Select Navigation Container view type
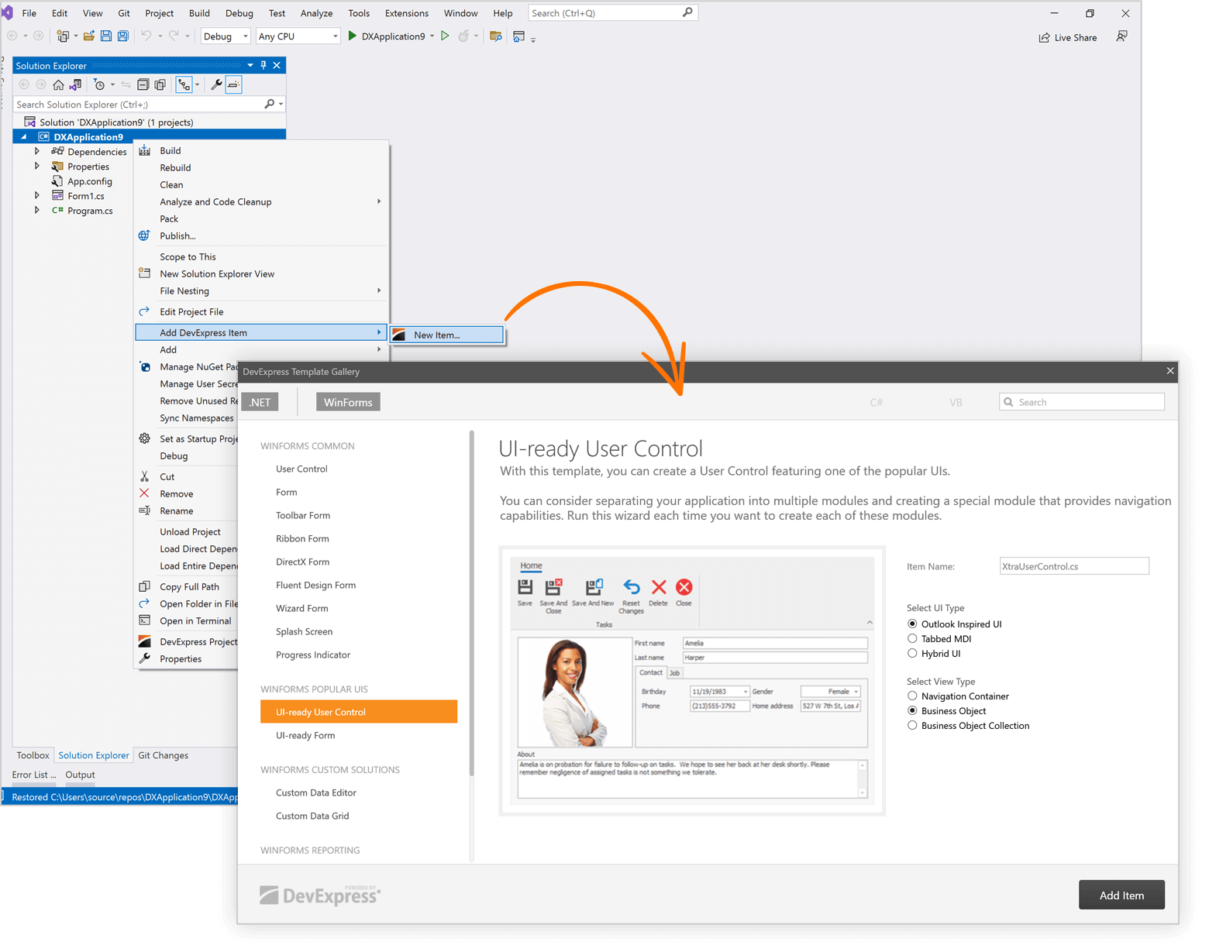Image resolution: width=1209 pixels, height=945 pixels. [912, 696]
